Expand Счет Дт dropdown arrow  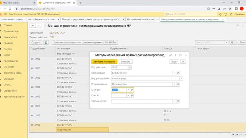tap(128, 90)
